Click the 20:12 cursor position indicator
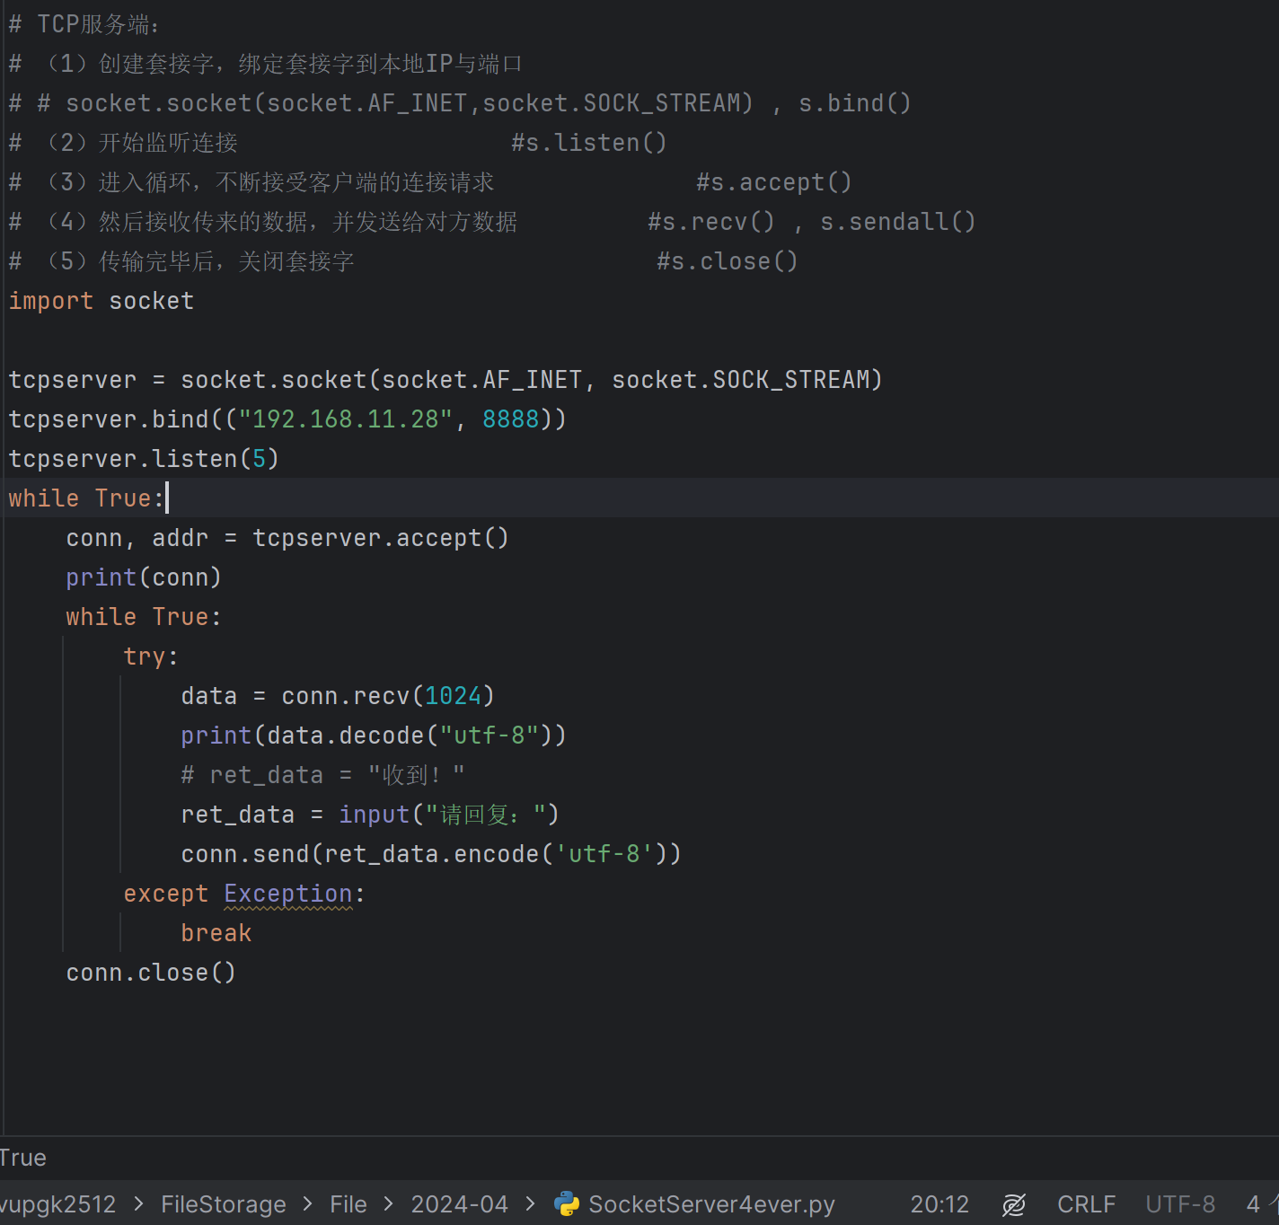 (x=939, y=1204)
